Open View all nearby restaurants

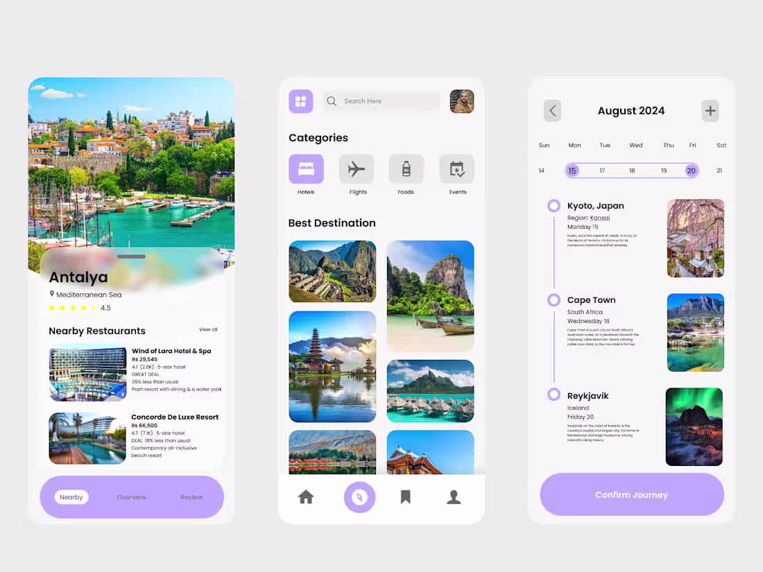tap(208, 329)
